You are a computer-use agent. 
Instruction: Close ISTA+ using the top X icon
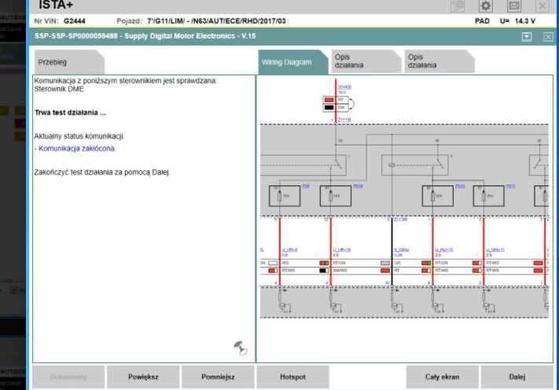coord(542,6)
